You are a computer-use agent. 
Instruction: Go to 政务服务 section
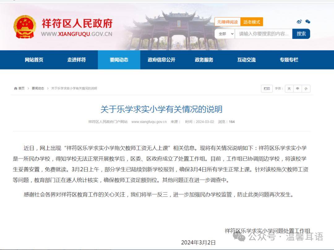pos(204,60)
